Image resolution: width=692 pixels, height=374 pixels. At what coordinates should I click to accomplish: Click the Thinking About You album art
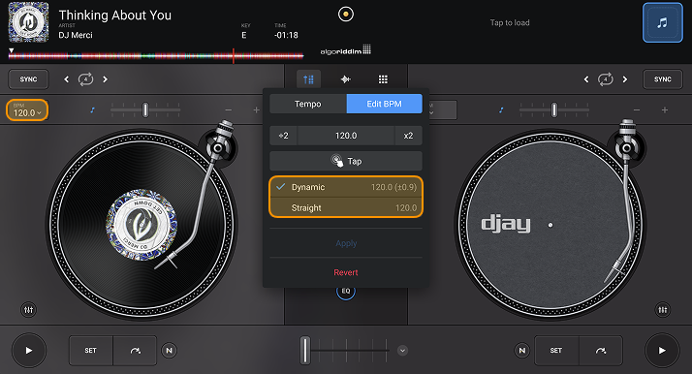pyautogui.click(x=28, y=22)
